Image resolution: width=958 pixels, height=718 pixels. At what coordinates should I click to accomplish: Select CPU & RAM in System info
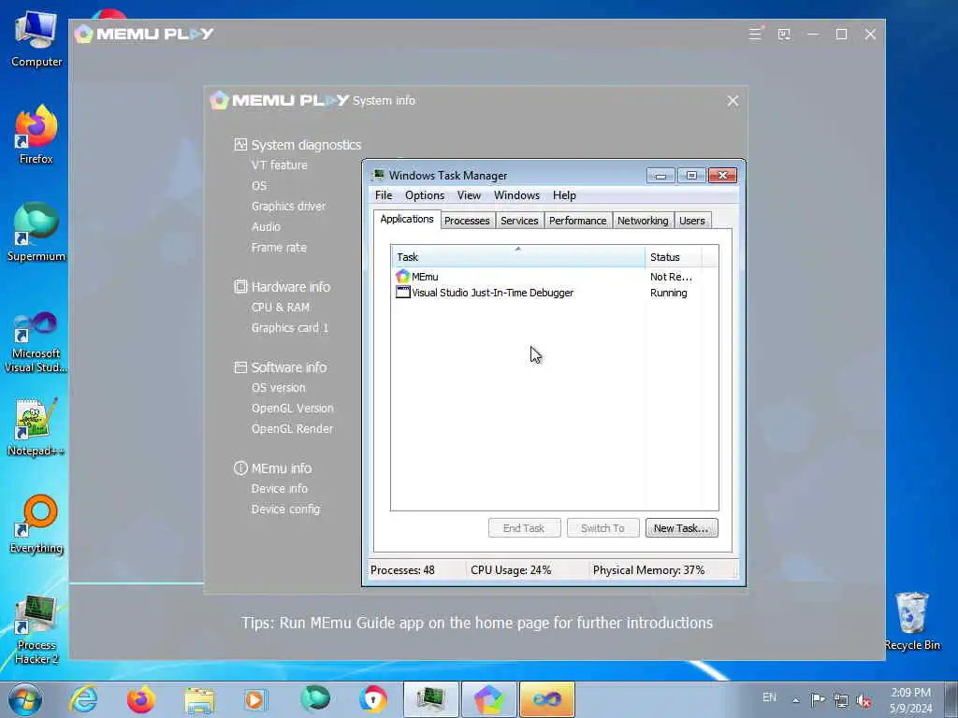(x=281, y=307)
